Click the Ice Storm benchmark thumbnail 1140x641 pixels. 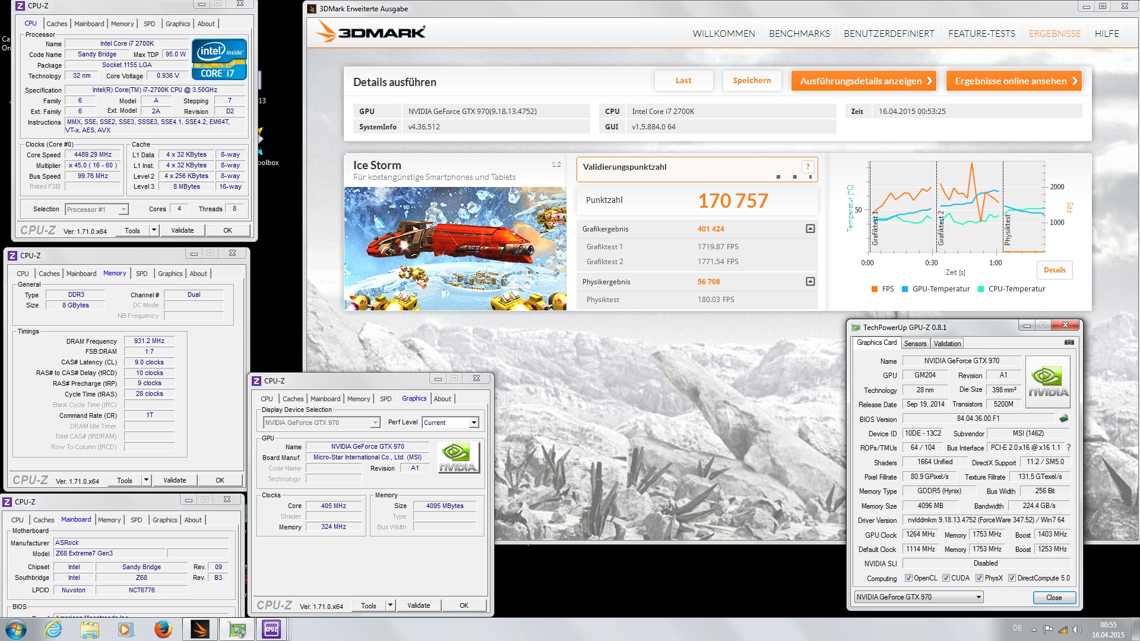coord(455,249)
